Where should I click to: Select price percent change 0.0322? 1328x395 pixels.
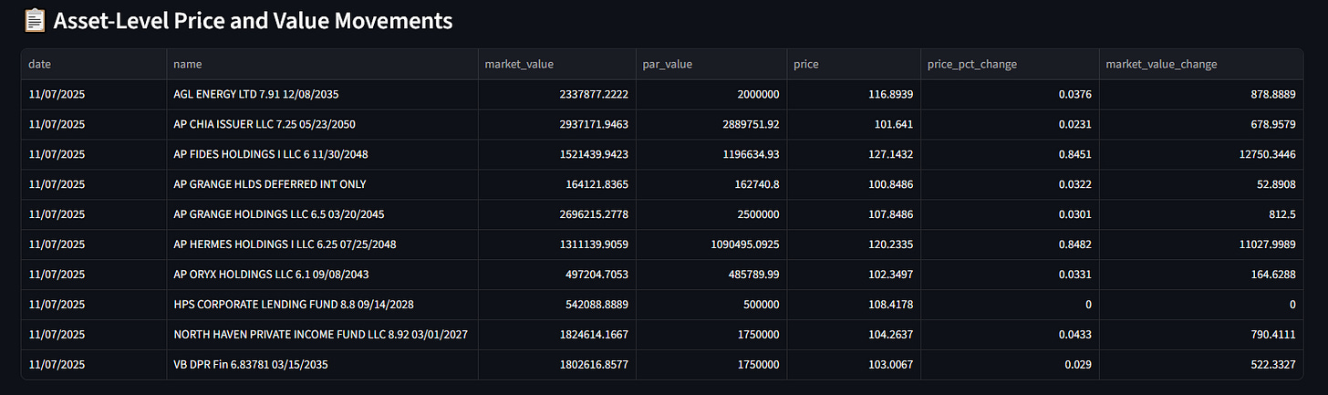(1009, 184)
